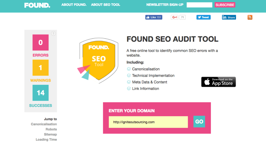Jump to the Robots section
The image size is (266, 143).
pyautogui.click(x=51, y=129)
